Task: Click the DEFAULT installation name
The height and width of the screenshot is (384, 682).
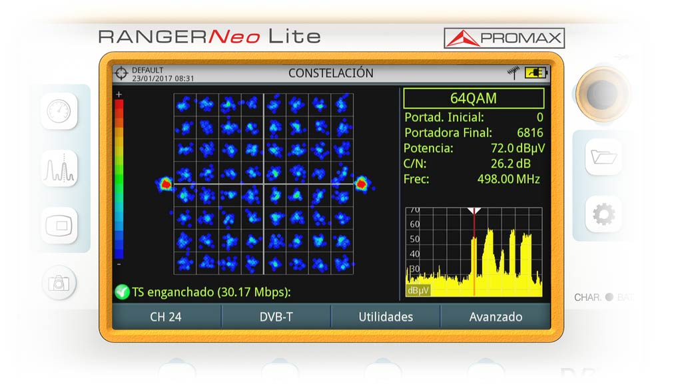Action: point(147,70)
